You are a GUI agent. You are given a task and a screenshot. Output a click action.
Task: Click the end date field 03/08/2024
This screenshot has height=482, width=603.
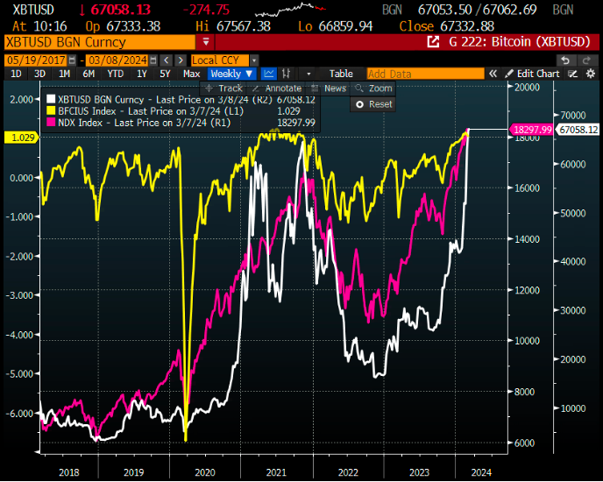(x=117, y=60)
